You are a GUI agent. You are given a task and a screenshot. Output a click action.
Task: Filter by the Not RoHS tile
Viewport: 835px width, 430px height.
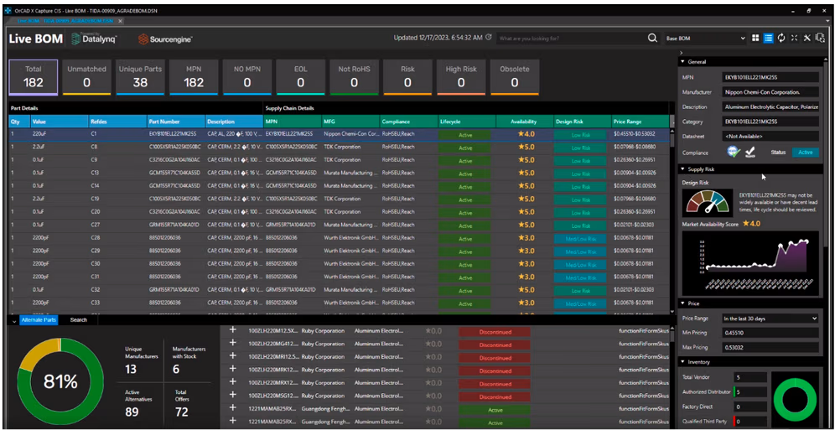click(x=354, y=77)
